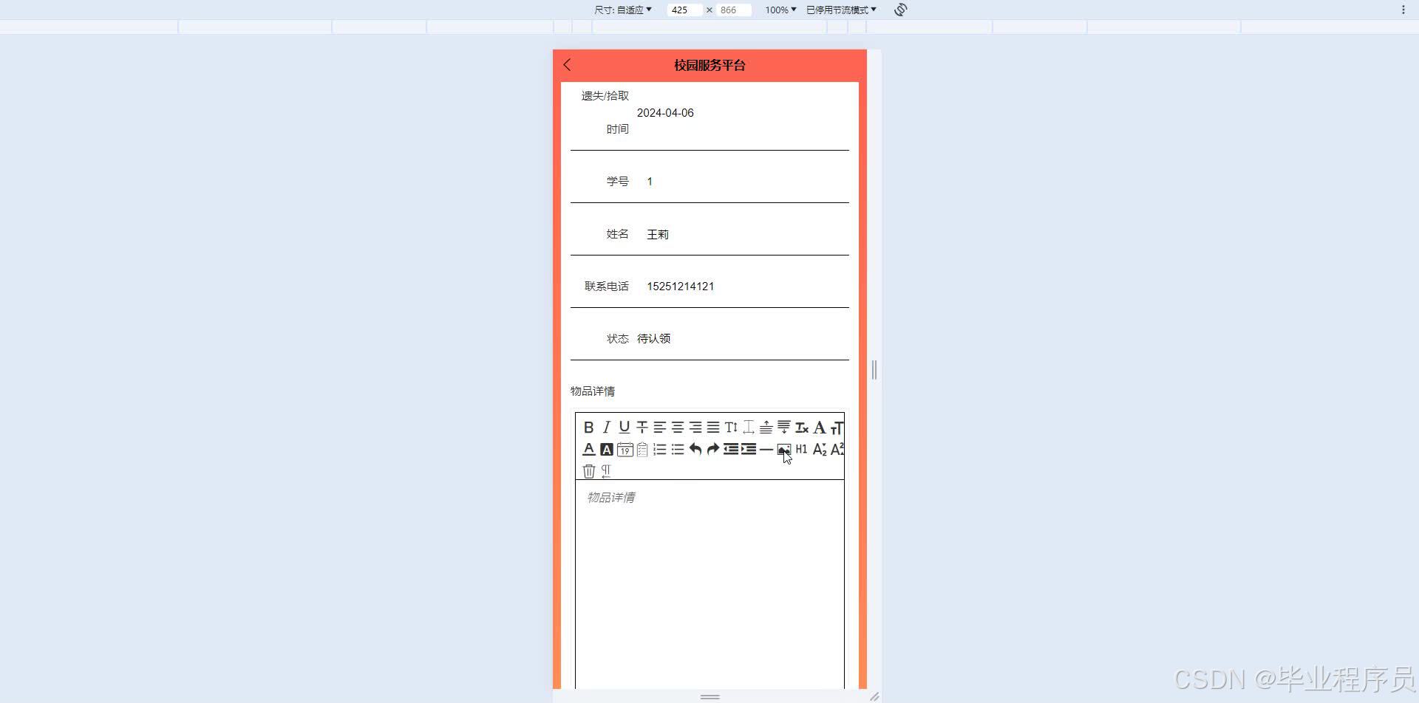Viewport: 1419px width, 703px height.
Task: Click into 物品详情 text editor area
Action: point(709,583)
